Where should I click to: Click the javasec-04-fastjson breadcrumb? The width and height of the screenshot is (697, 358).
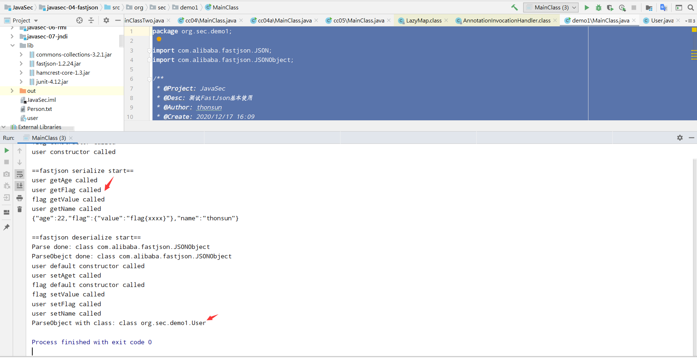pyautogui.click(x=69, y=7)
